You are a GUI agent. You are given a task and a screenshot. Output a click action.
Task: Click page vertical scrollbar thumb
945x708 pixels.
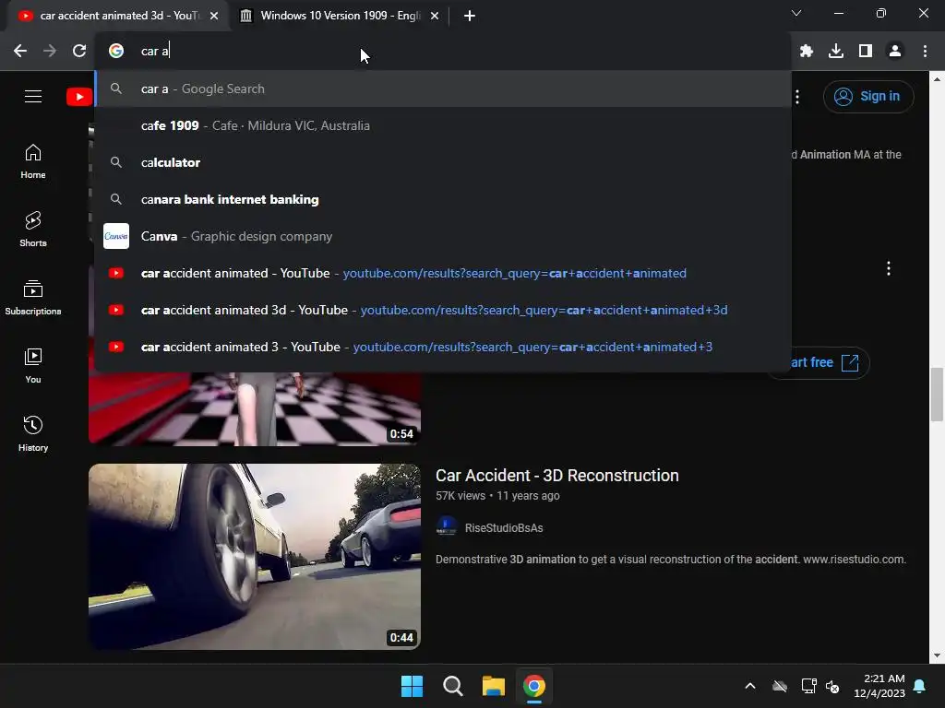pos(937,395)
